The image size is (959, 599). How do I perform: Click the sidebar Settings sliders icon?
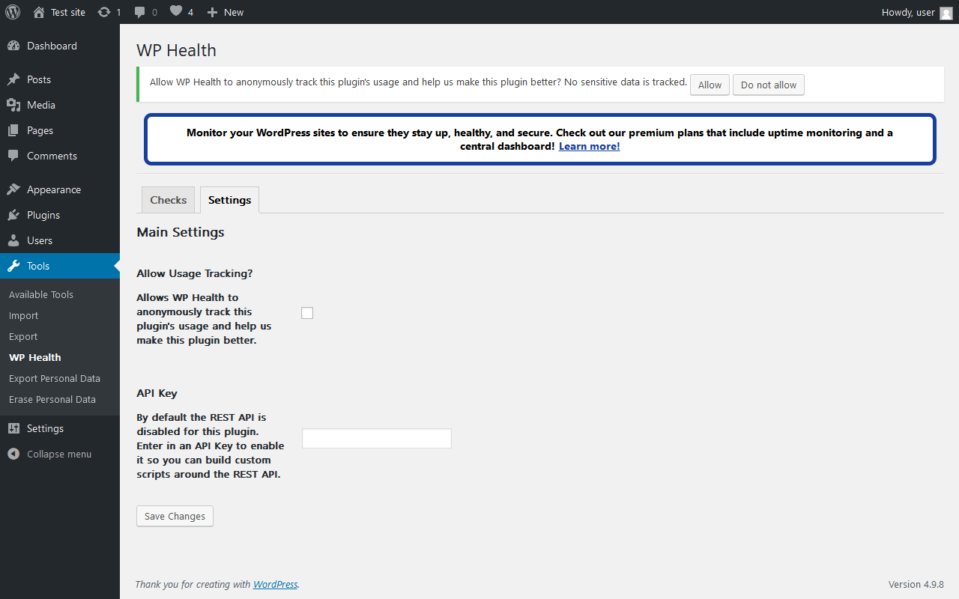point(13,428)
